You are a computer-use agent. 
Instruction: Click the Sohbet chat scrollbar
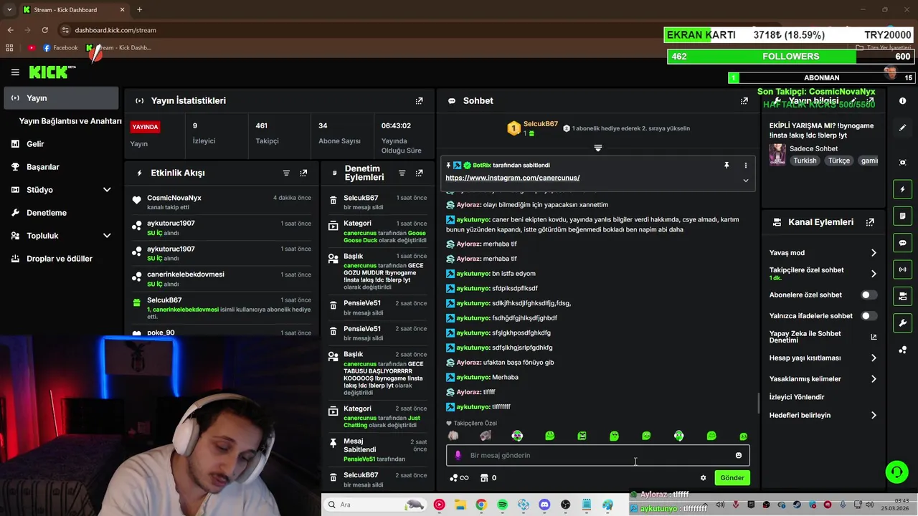[758, 403]
